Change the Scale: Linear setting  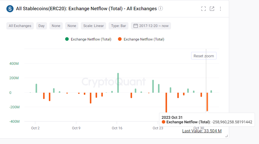(93, 26)
